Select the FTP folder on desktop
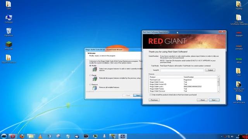The height and width of the screenshot is (139, 248). 239,72
